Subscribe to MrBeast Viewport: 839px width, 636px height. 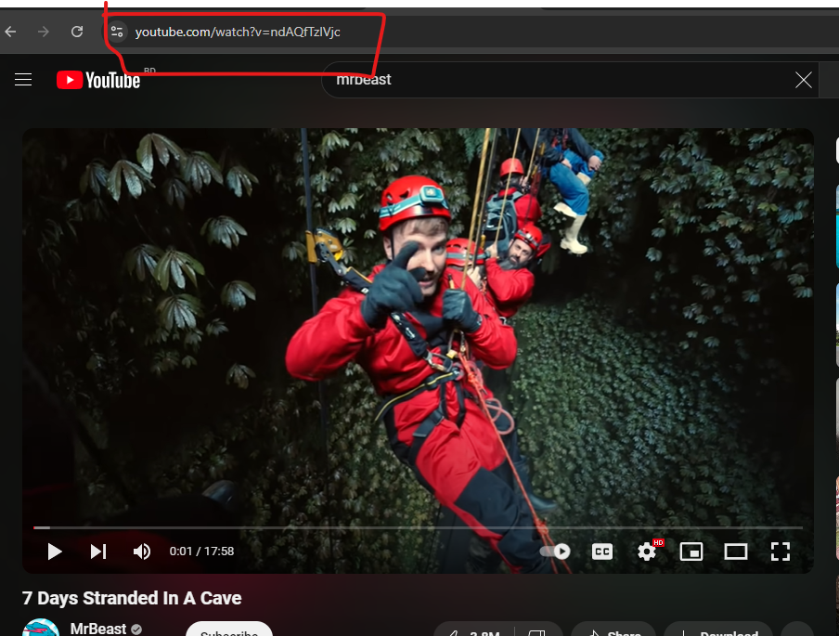229,630
